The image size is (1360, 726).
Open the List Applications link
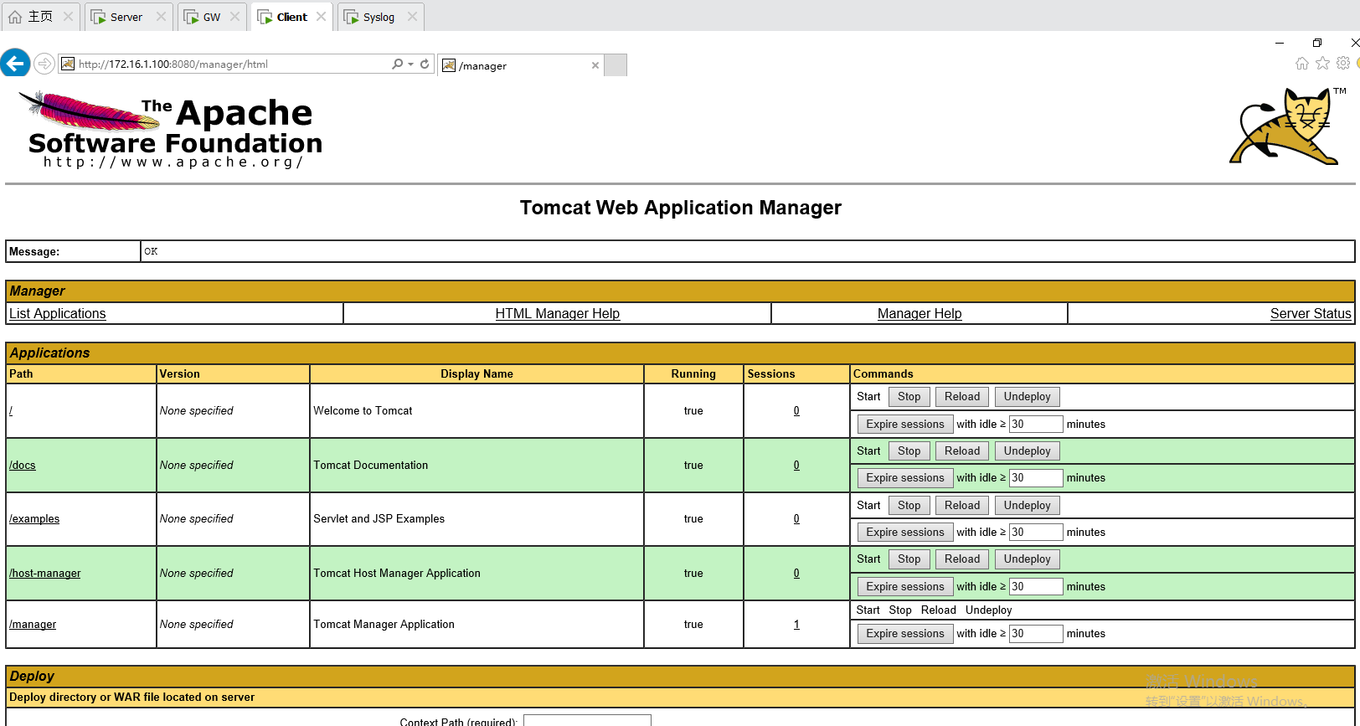(x=58, y=313)
